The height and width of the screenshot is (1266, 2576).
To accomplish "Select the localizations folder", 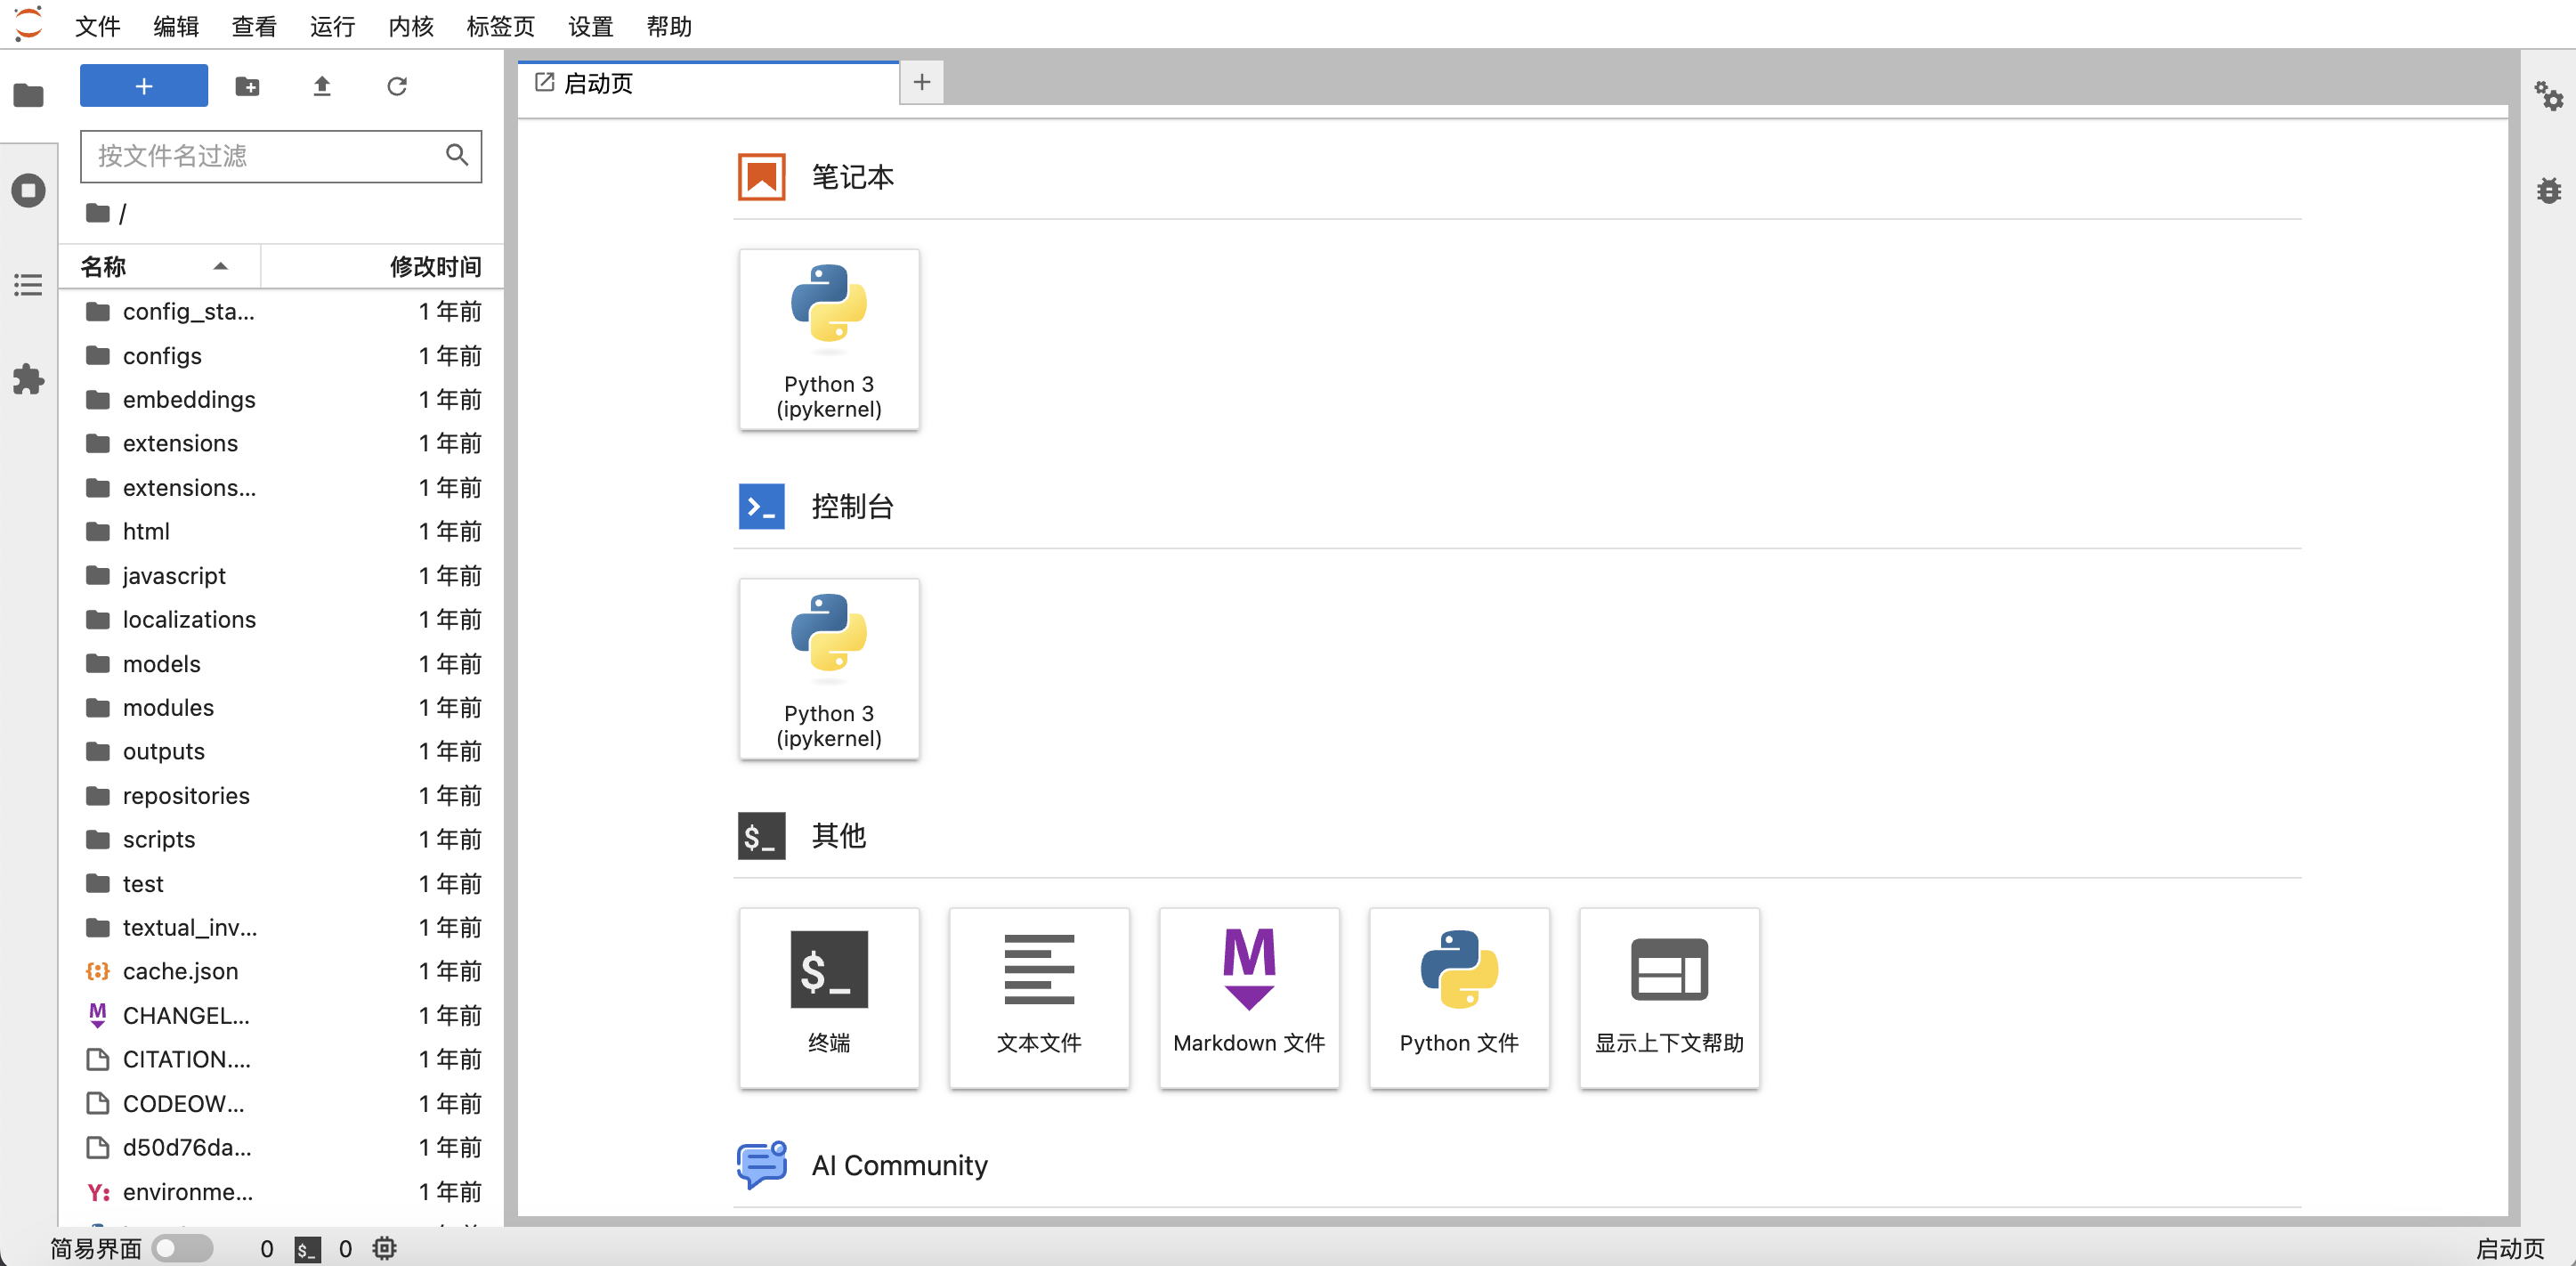I will tap(282, 620).
